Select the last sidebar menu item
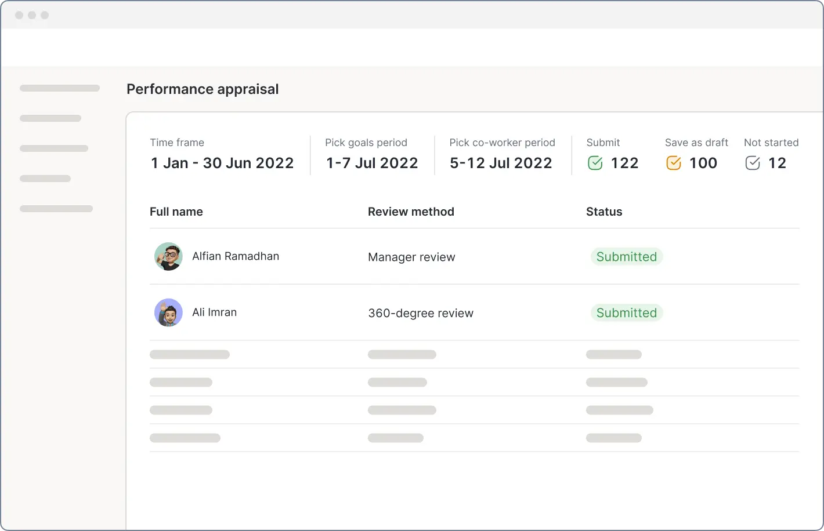The height and width of the screenshot is (531, 824). 56,209
